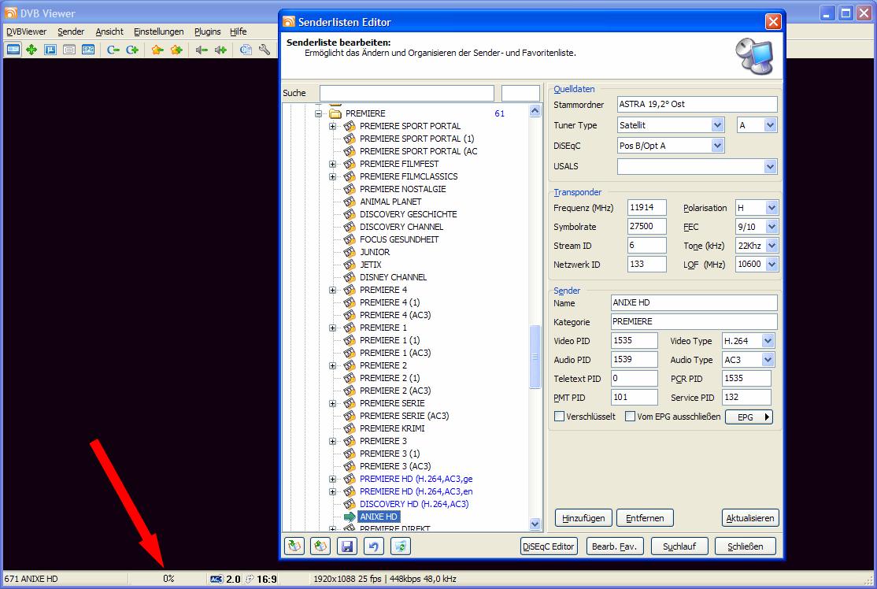Click the refresh list icon in editor

[x=401, y=546]
